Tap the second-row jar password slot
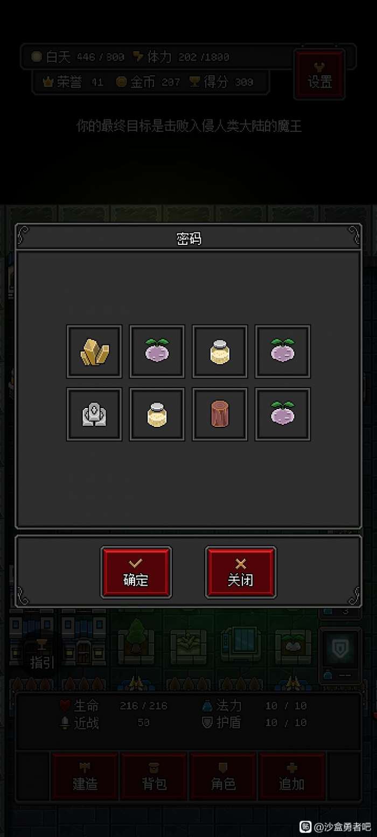This screenshot has height=837, width=377. click(157, 414)
